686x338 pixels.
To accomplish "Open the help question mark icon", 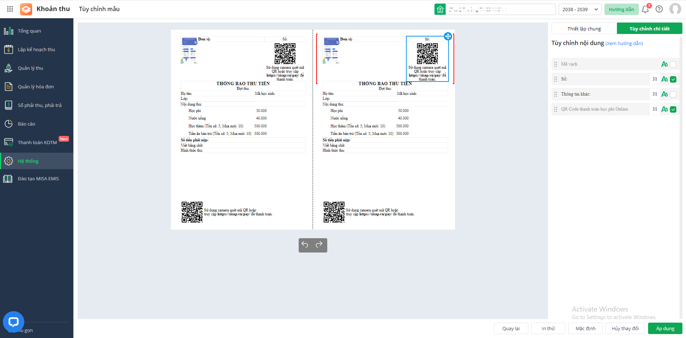I will [x=659, y=9].
